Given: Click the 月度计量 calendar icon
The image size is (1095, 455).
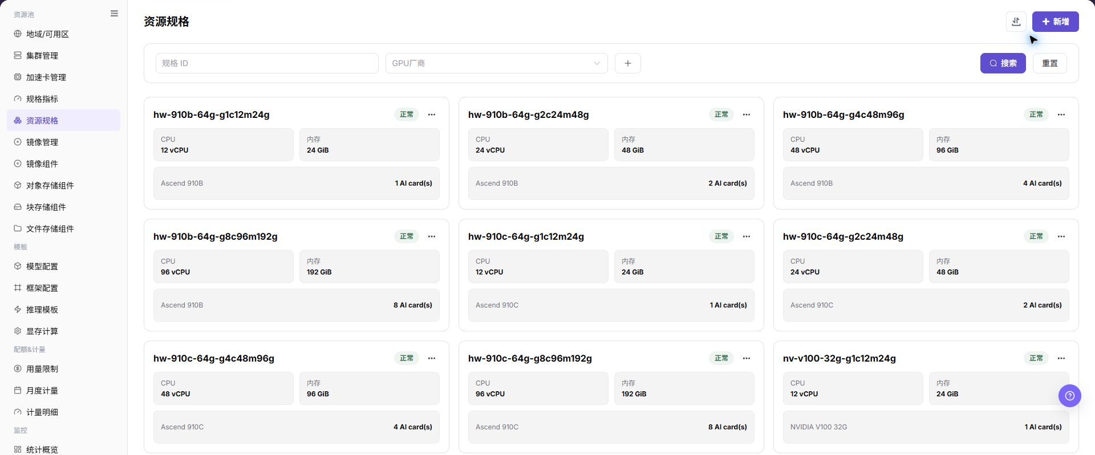Looking at the screenshot, I should click(x=18, y=391).
